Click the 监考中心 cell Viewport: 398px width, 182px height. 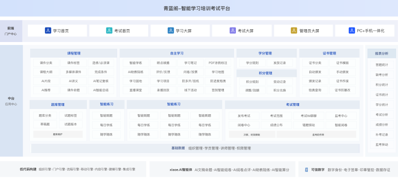tap(341, 116)
